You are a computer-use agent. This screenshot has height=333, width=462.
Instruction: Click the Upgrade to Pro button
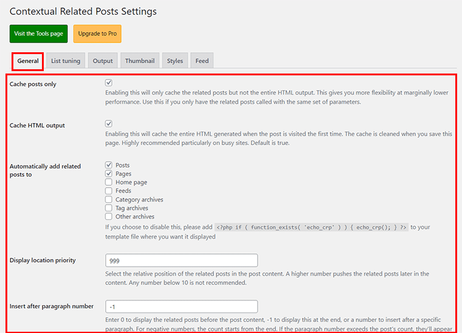(x=97, y=33)
